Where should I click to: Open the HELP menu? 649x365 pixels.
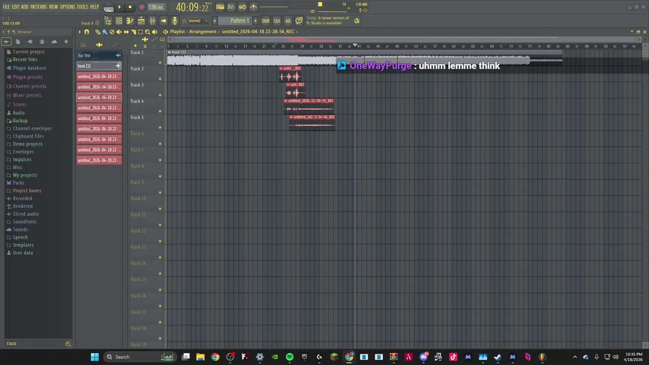pos(94,7)
